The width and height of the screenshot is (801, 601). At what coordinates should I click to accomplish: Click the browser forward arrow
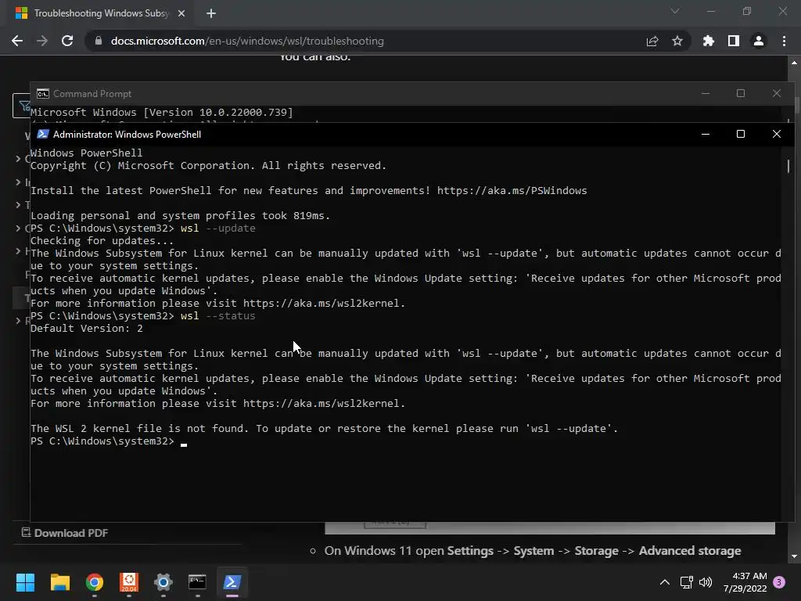[x=42, y=41]
